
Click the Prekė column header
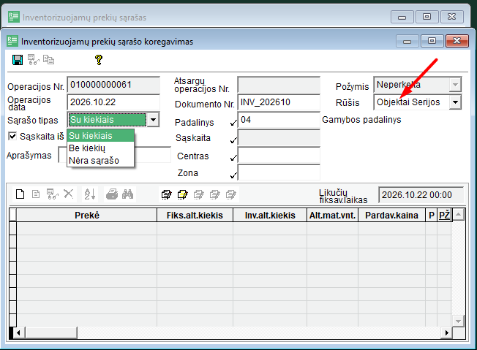(x=87, y=215)
